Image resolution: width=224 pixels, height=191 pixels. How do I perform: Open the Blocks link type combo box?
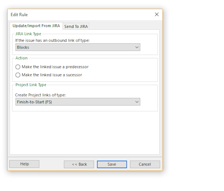78,47
